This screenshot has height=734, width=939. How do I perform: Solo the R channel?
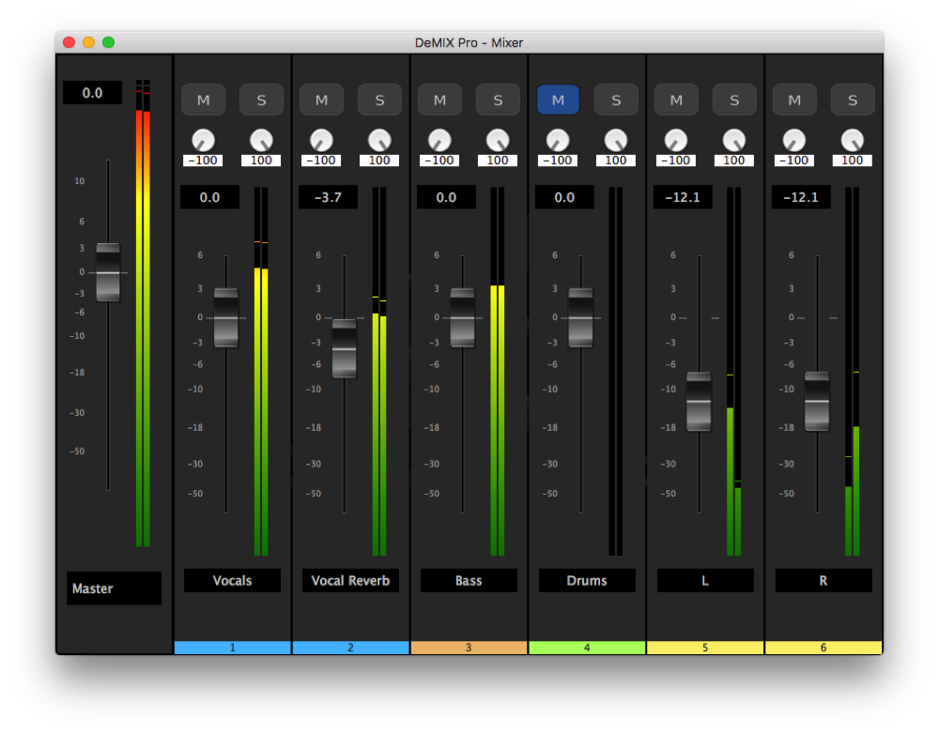pyautogui.click(x=853, y=100)
